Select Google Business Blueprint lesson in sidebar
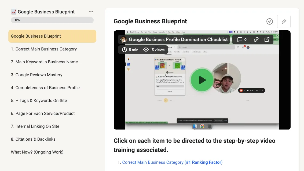304x171 pixels. tap(52, 36)
